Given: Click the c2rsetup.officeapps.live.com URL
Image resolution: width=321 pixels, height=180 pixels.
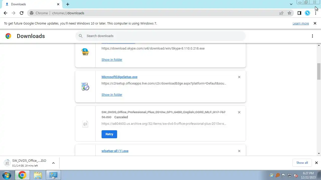Looking at the screenshot, I should pos(164,83).
